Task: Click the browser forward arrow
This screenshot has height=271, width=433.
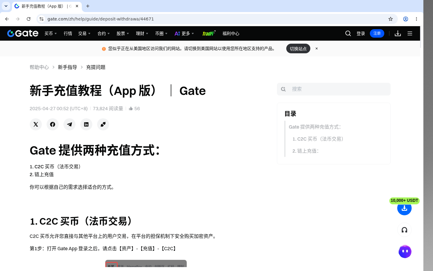Action: click(18, 19)
